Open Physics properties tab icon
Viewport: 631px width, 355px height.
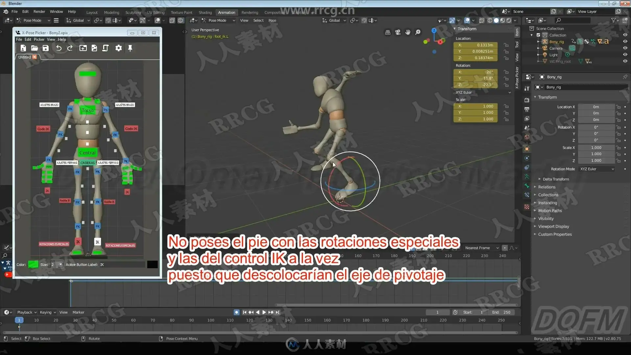click(x=527, y=158)
